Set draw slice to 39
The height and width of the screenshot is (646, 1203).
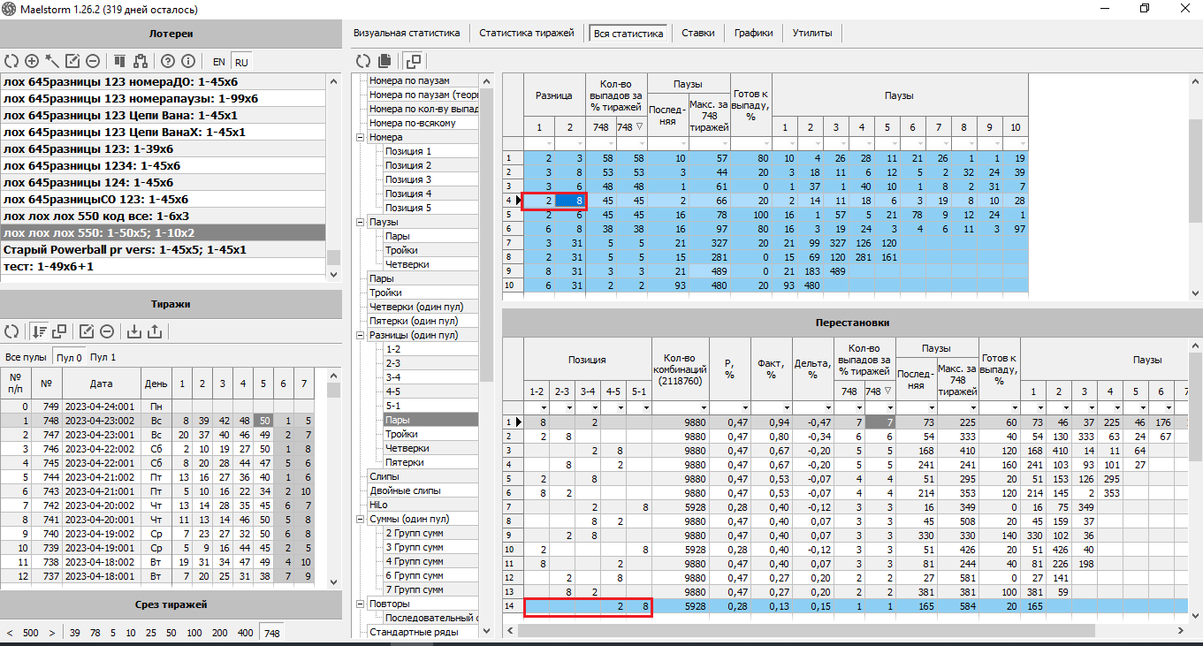tap(75, 633)
